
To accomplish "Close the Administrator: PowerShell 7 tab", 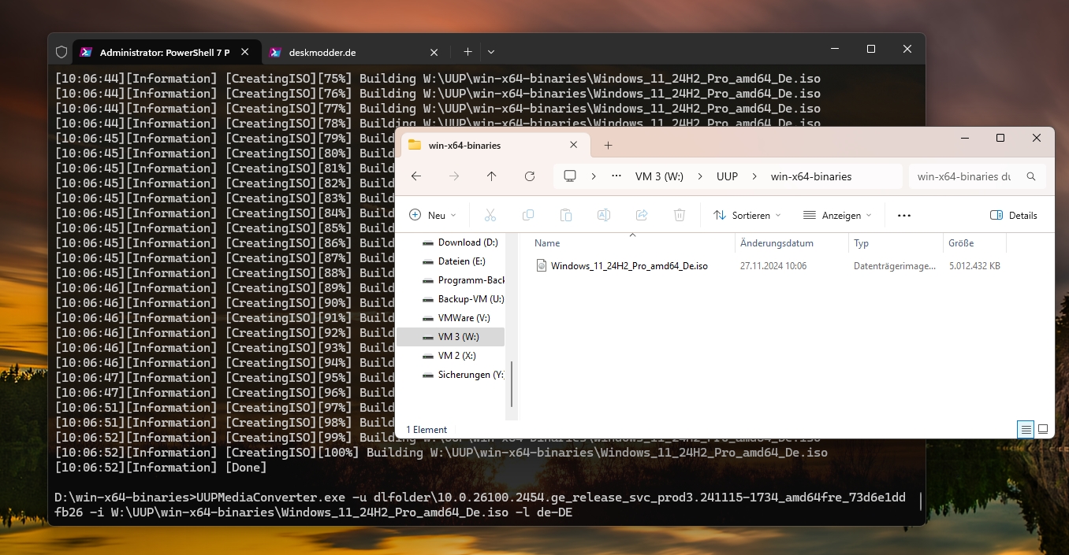I will [x=245, y=53].
